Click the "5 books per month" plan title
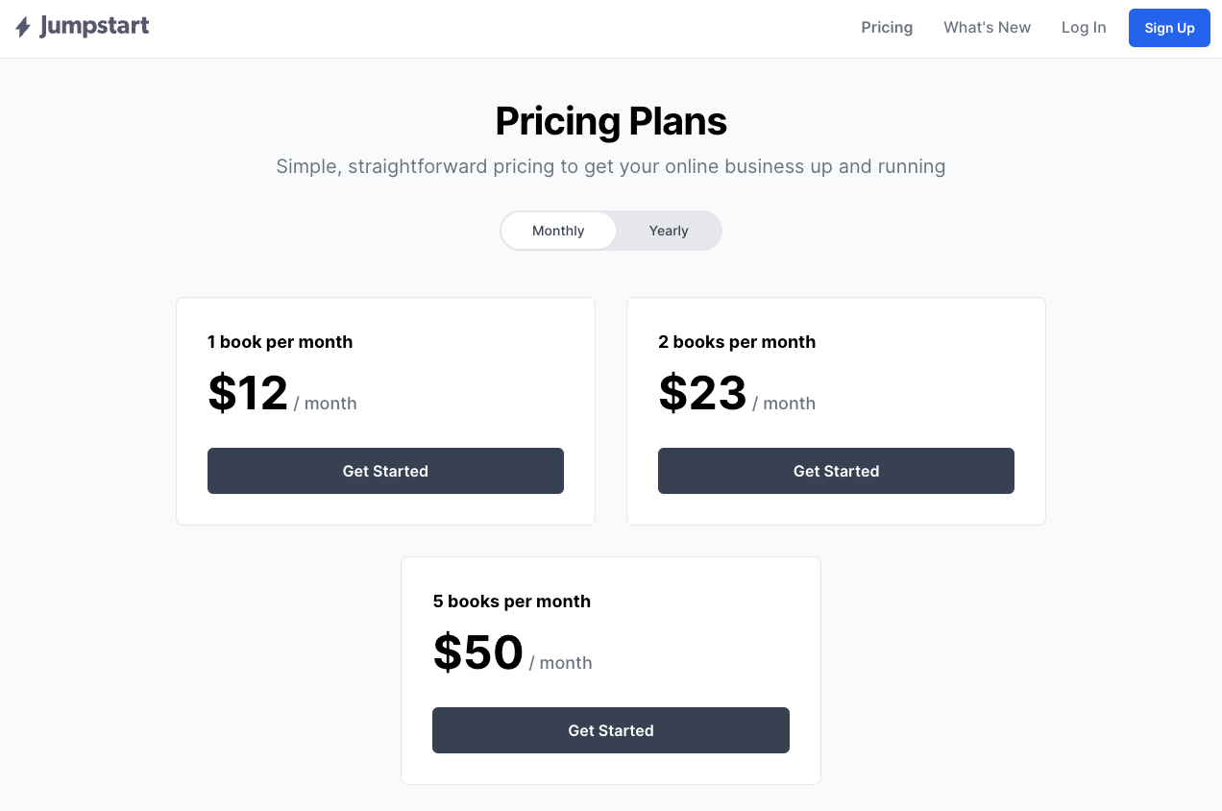This screenshot has width=1222, height=811. (x=512, y=602)
